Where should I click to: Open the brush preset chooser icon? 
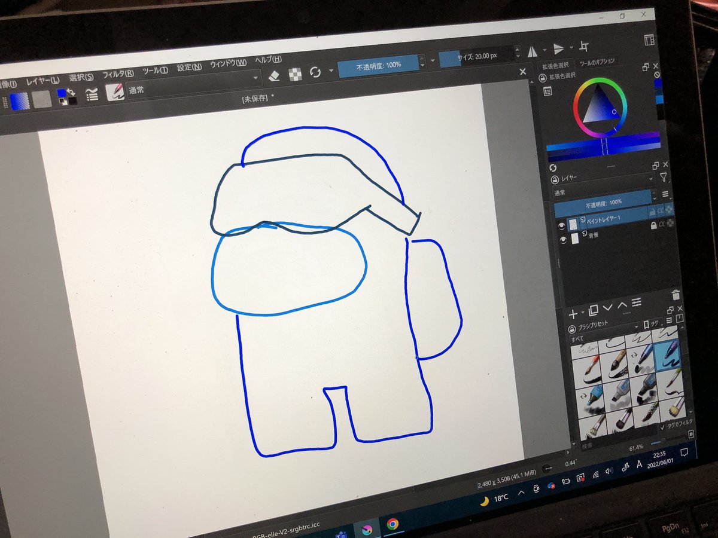[x=115, y=91]
